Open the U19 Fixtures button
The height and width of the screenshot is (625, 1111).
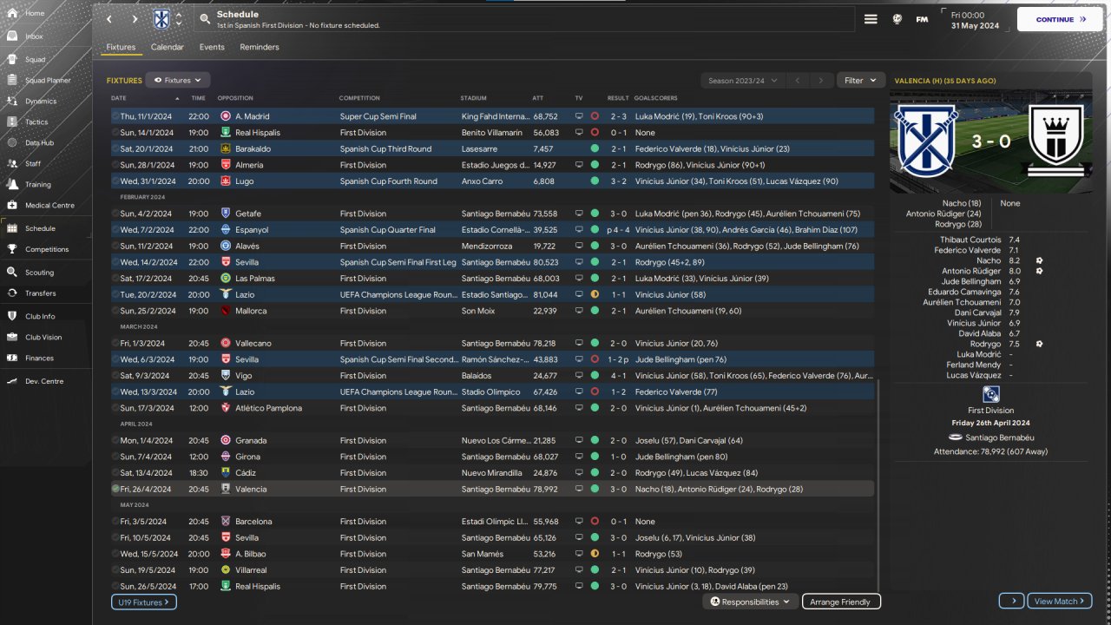coord(143,602)
